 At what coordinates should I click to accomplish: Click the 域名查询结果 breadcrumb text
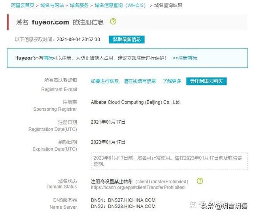(x=168, y=5)
